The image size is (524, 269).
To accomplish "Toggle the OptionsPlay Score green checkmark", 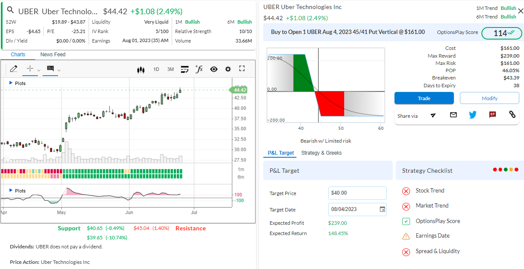I will (x=406, y=221).
